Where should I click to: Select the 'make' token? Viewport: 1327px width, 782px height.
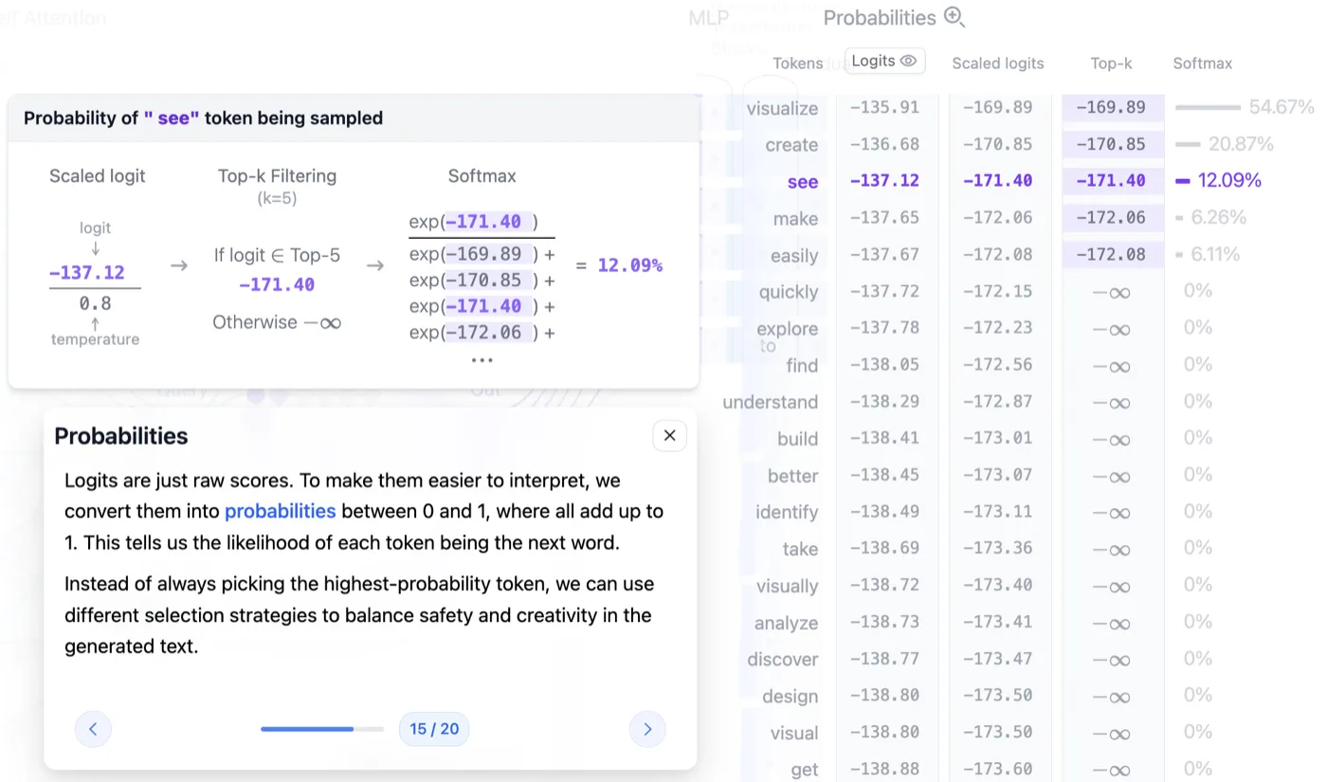(x=795, y=219)
